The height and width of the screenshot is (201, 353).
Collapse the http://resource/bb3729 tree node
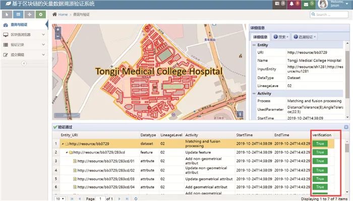tap(63, 144)
